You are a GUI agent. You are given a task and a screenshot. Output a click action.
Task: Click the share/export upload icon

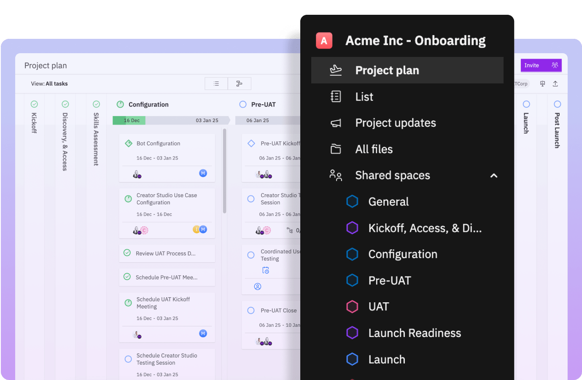coord(555,84)
